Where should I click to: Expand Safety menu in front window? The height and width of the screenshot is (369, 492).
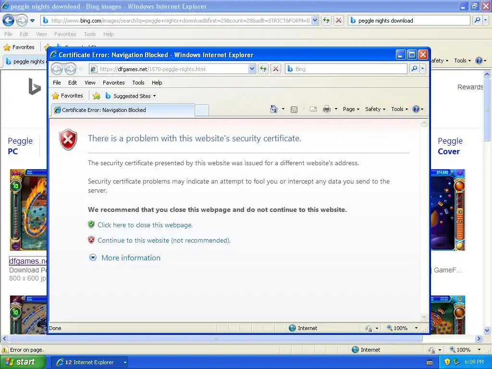point(375,109)
